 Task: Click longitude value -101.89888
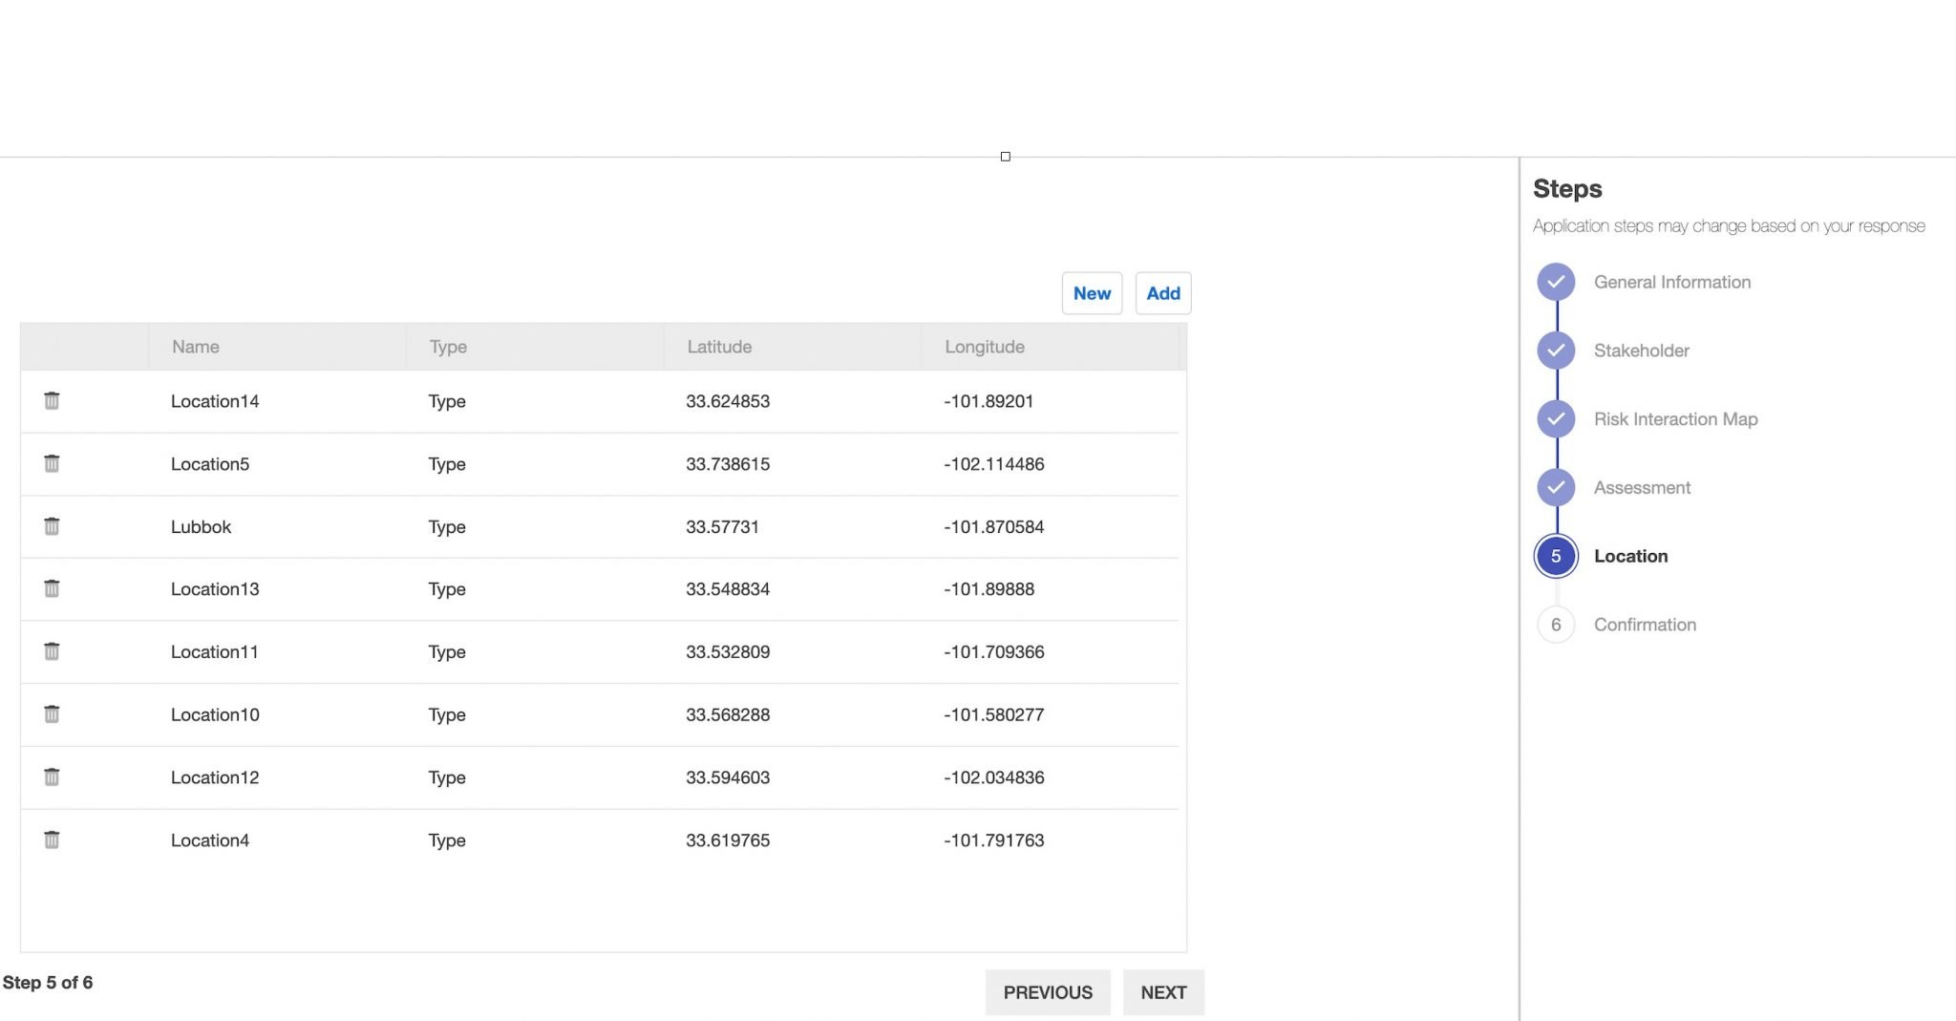coord(989,589)
